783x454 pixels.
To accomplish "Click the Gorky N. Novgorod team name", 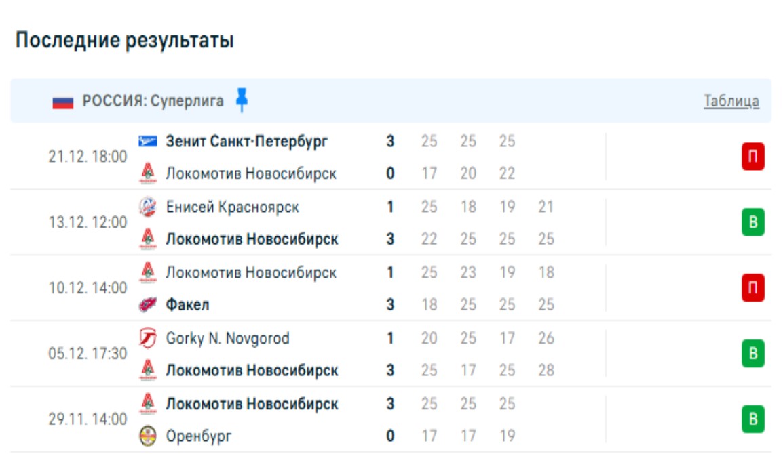I will [x=227, y=338].
